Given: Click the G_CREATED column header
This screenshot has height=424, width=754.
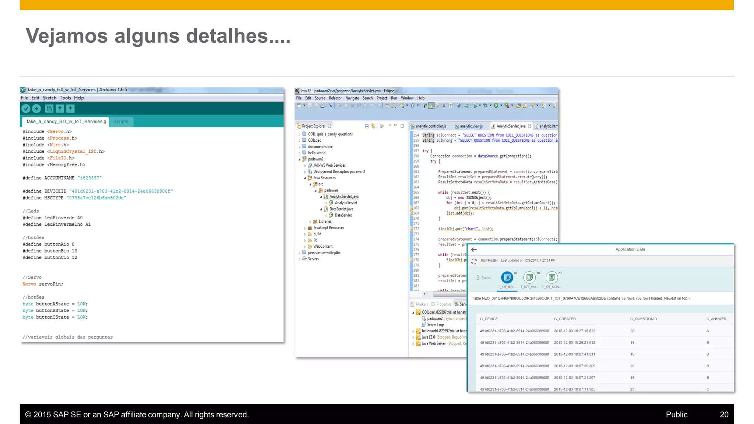Looking at the screenshot, I should click(565, 319).
